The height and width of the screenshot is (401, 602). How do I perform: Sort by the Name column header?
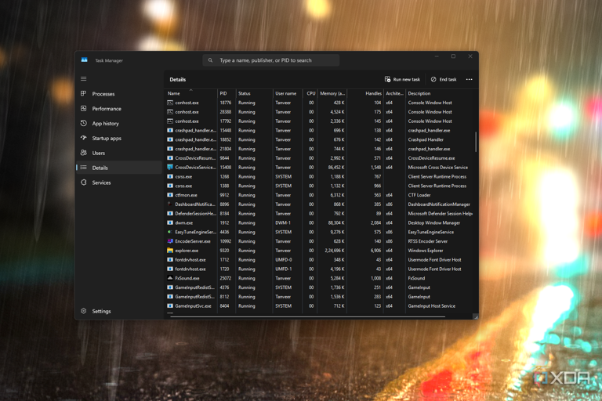(190, 93)
